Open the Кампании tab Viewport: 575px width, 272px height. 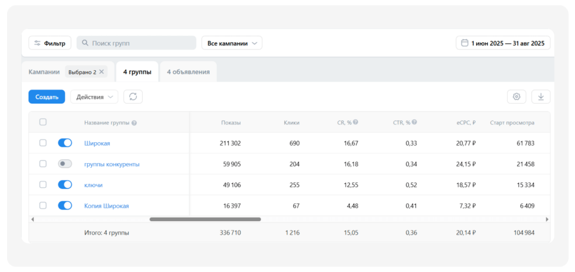point(44,72)
